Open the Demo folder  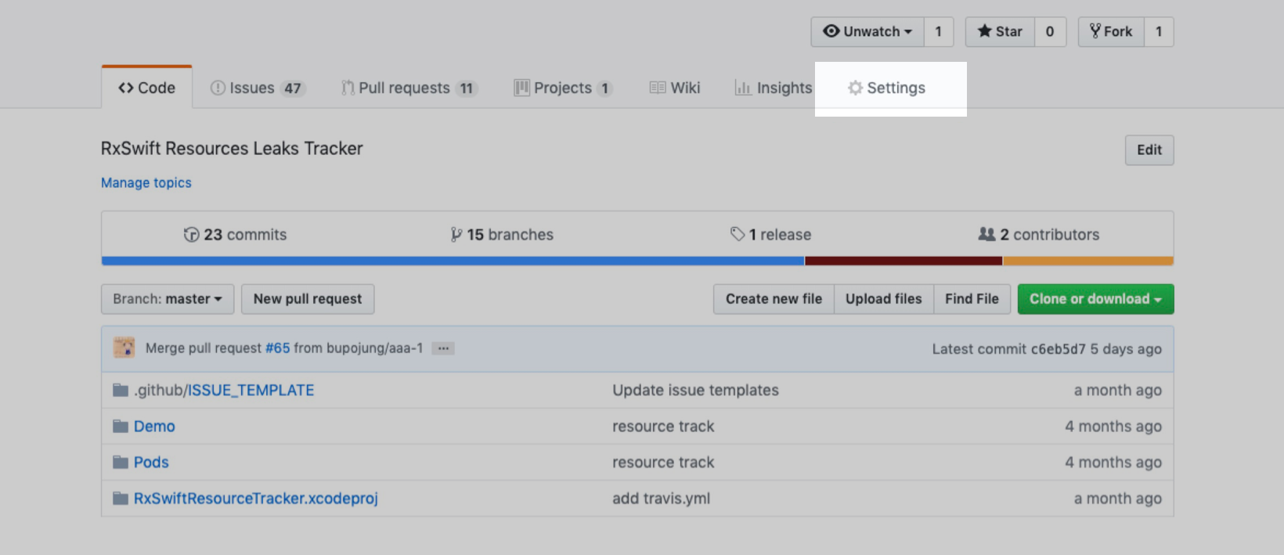point(154,426)
